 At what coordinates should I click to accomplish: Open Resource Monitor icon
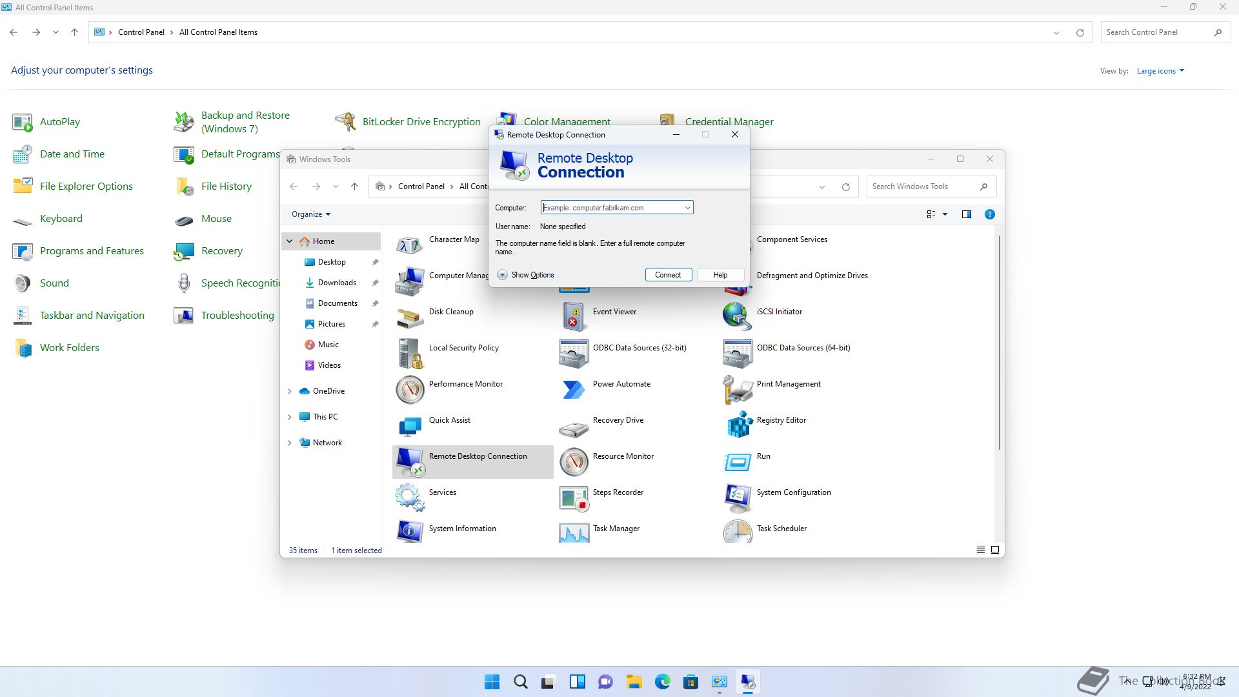click(x=574, y=461)
